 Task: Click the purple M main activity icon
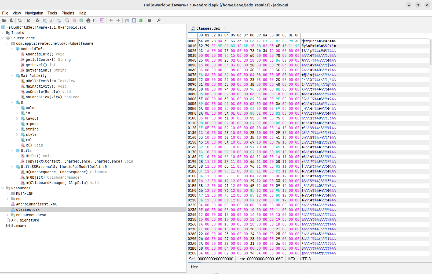(102, 20)
